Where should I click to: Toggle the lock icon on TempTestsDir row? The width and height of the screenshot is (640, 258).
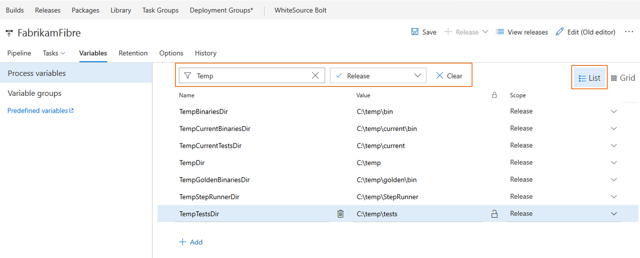[x=494, y=214]
